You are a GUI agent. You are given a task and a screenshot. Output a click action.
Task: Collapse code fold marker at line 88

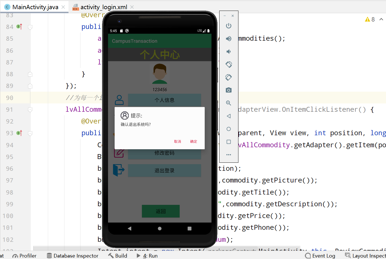point(30,74)
